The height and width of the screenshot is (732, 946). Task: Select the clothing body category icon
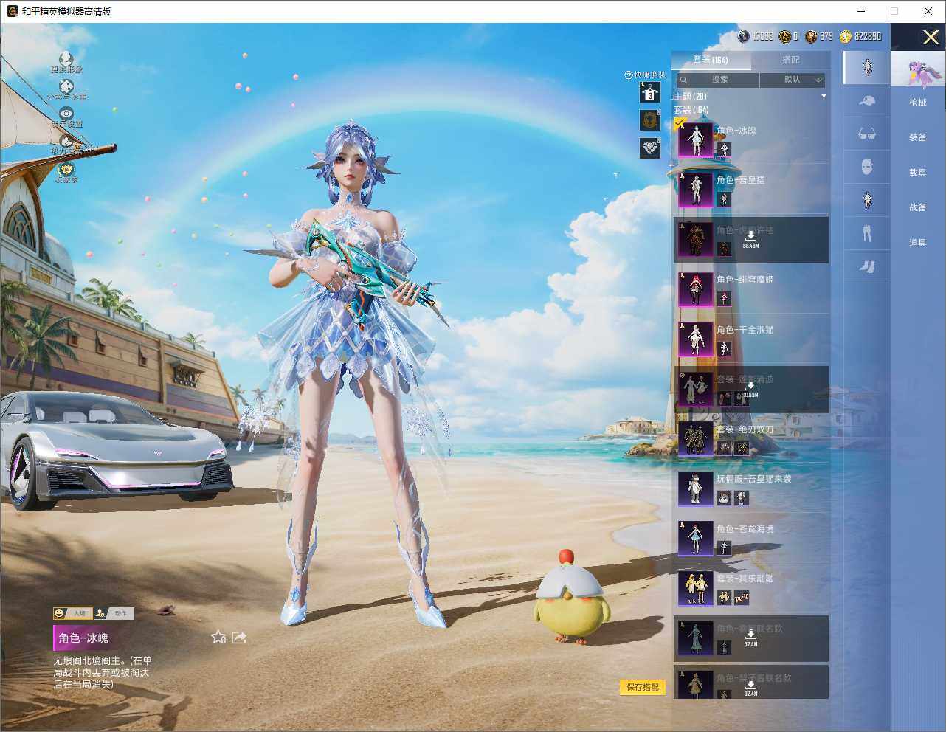[x=867, y=200]
